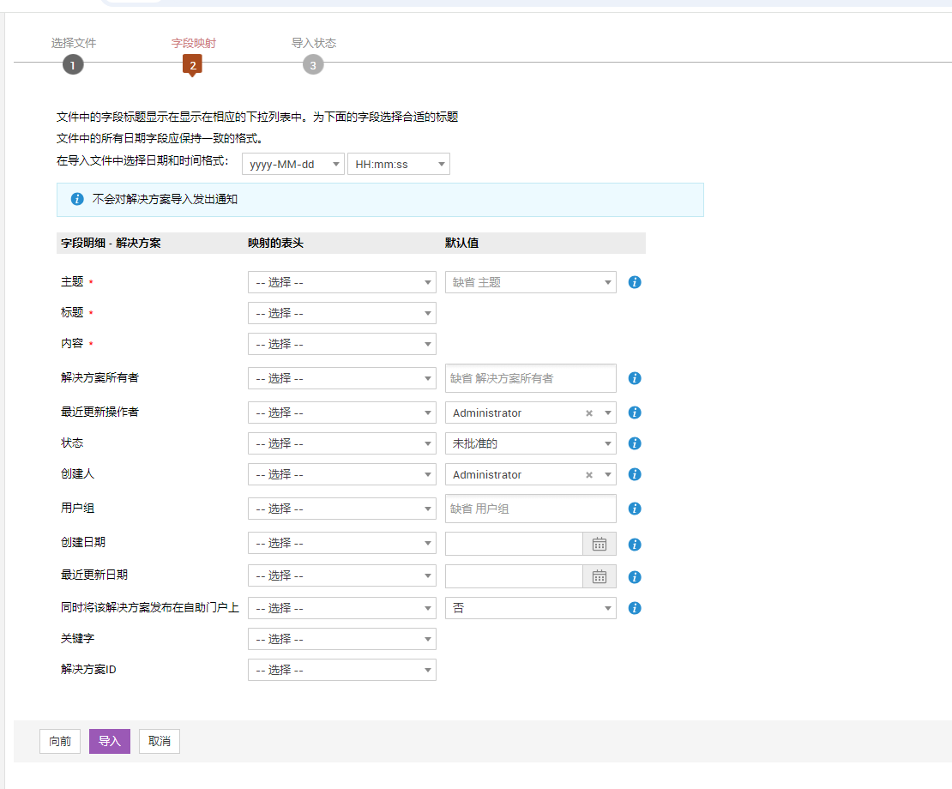Click the info icon in 状态 row
The width and height of the screenshot is (952, 789).
635,443
